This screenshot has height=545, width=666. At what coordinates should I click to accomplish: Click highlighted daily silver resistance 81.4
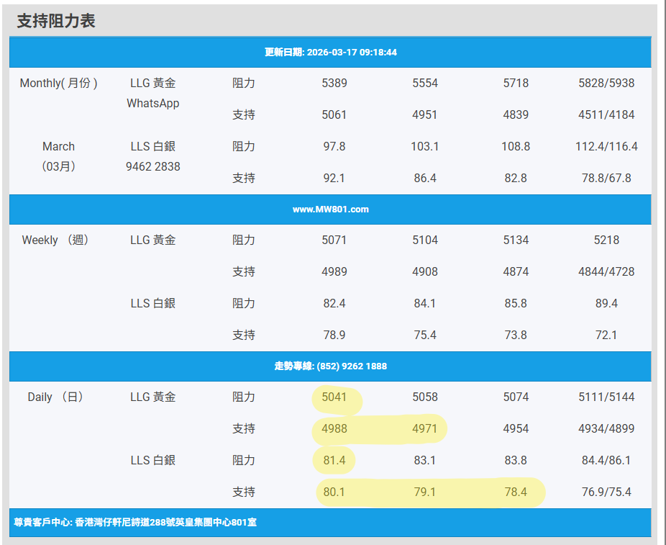coord(334,461)
